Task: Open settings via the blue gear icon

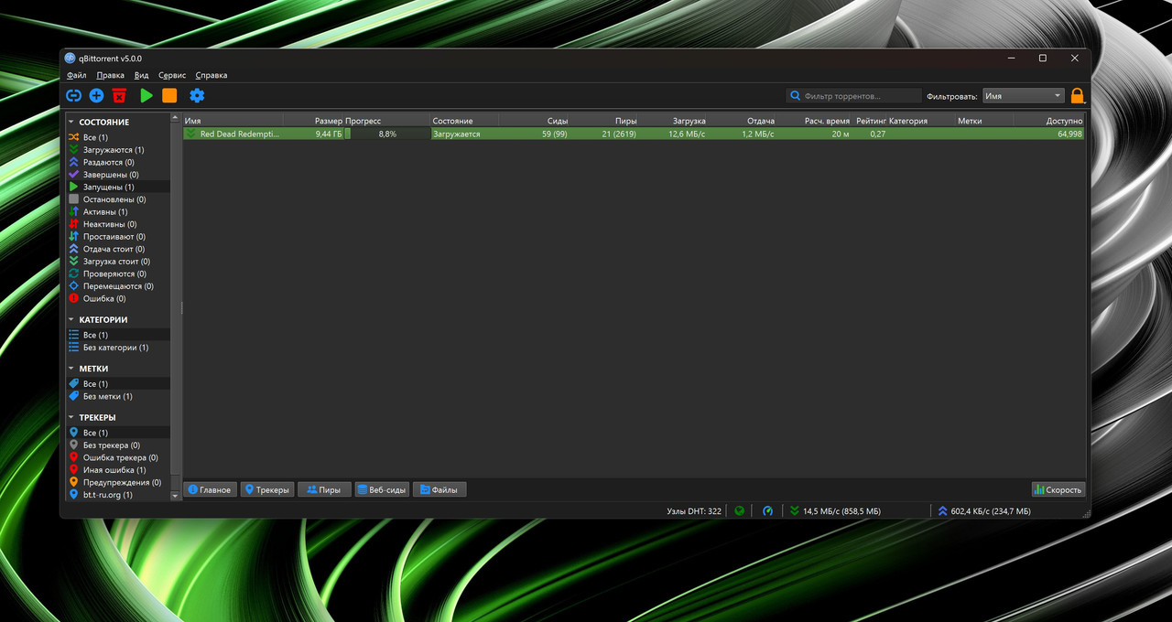Action: tap(197, 95)
